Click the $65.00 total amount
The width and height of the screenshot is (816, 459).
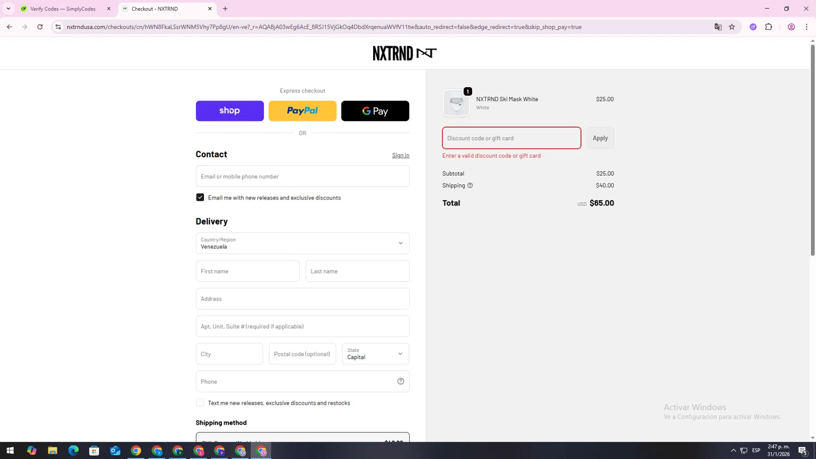(x=602, y=203)
